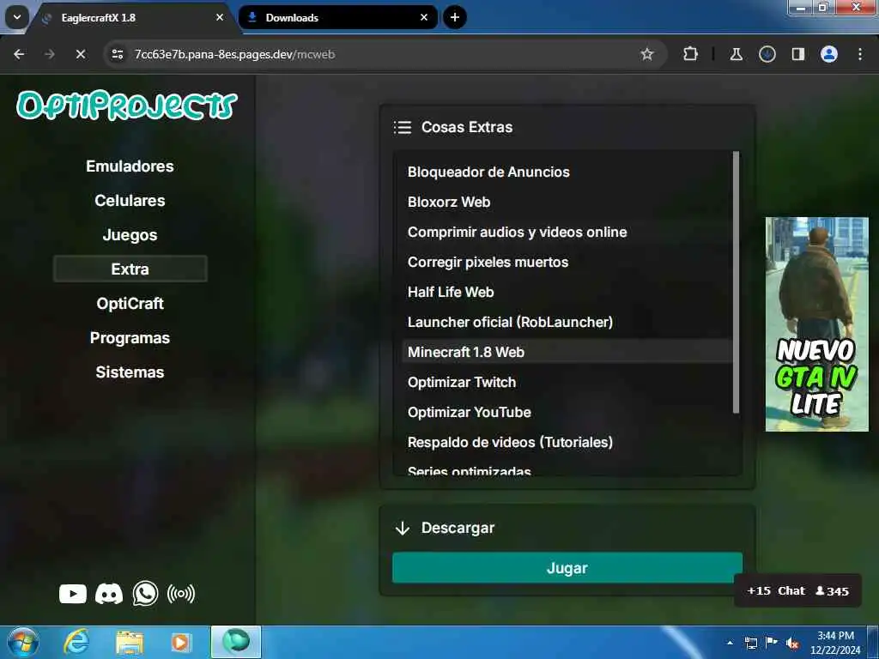Select Half Life Web entry
The image size is (879, 659).
[567, 292]
